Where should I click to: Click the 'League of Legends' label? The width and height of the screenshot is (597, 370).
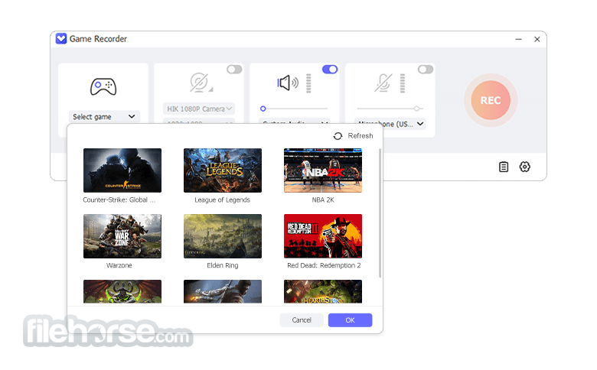pos(223,200)
